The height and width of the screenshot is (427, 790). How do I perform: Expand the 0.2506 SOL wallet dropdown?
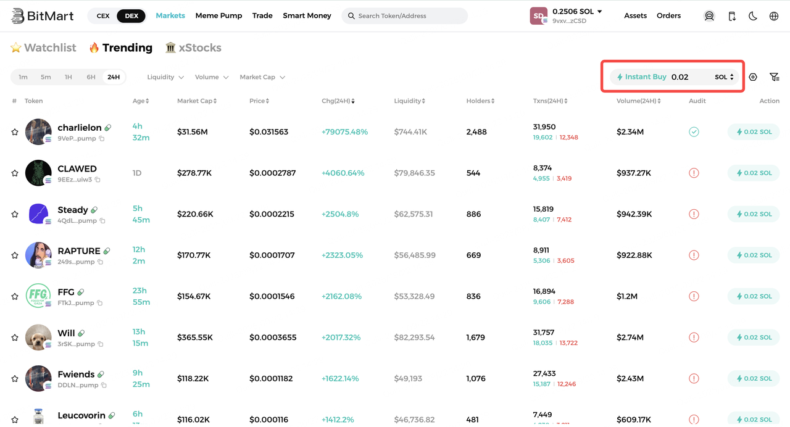[577, 12]
